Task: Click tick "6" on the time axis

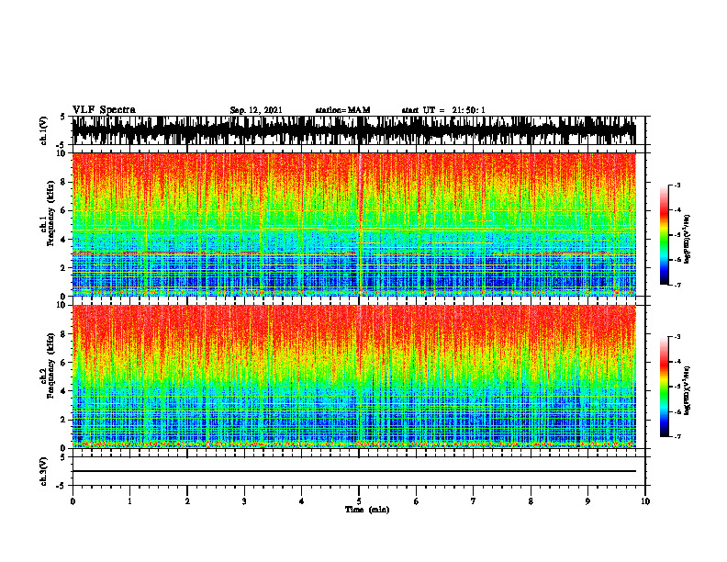Action: click(417, 501)
